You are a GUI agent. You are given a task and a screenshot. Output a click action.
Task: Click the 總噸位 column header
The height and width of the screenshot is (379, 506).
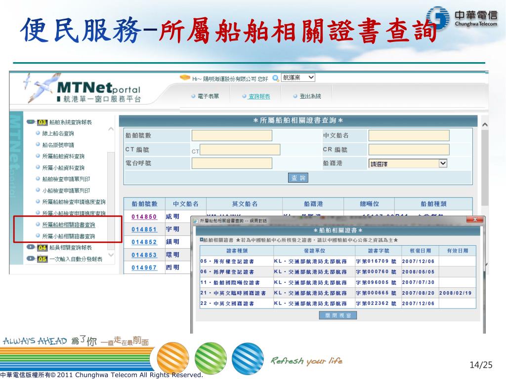[369, 204]
